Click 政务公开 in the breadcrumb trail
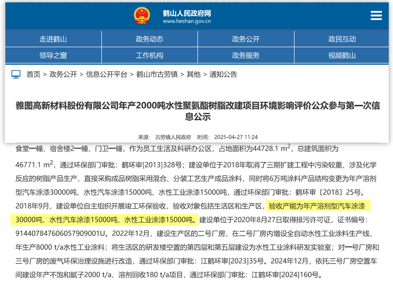This screenshot has width=393, height=285. (63, 74)
